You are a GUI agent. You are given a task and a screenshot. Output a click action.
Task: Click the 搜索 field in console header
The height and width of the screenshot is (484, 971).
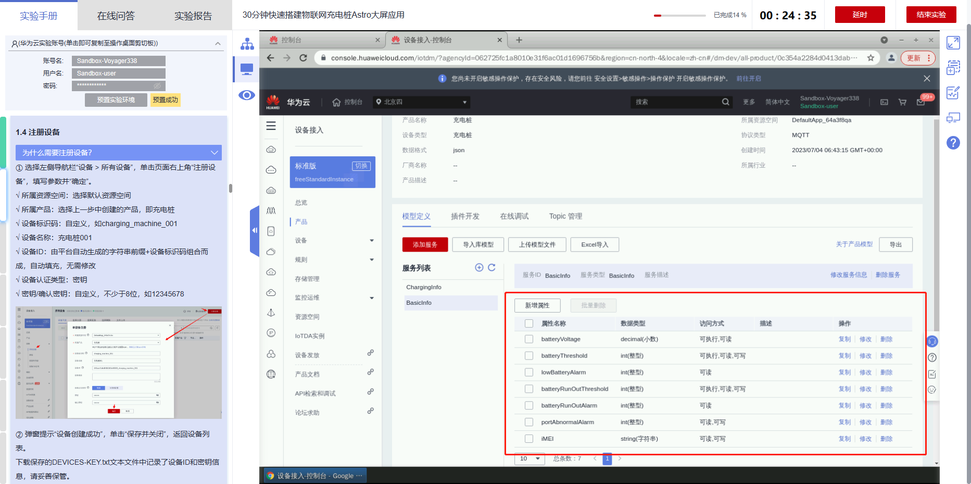click(675, 102)
